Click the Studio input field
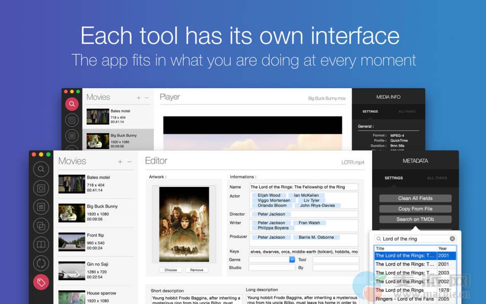This screenshot has height=304, width=486. click(271, 268)
